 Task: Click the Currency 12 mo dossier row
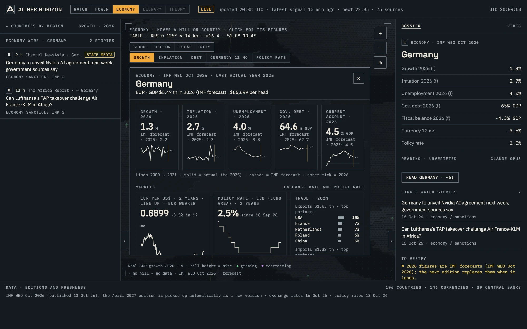[x=461, y=131]
